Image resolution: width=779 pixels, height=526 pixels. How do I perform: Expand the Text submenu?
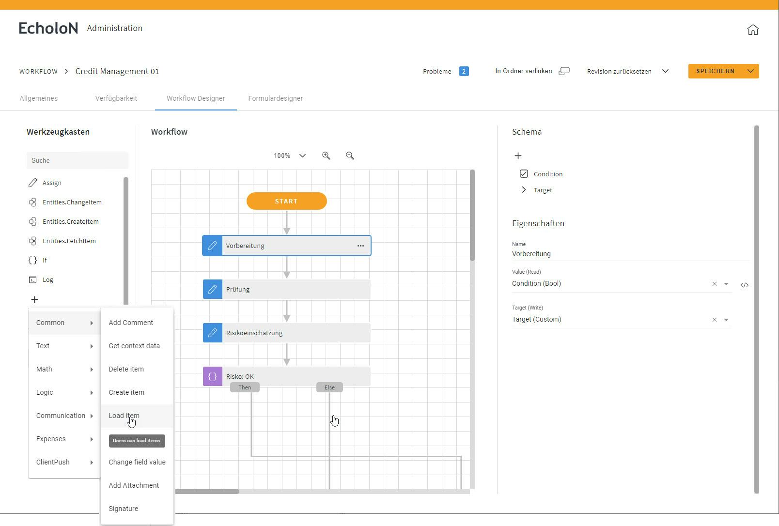coord(64,346)
